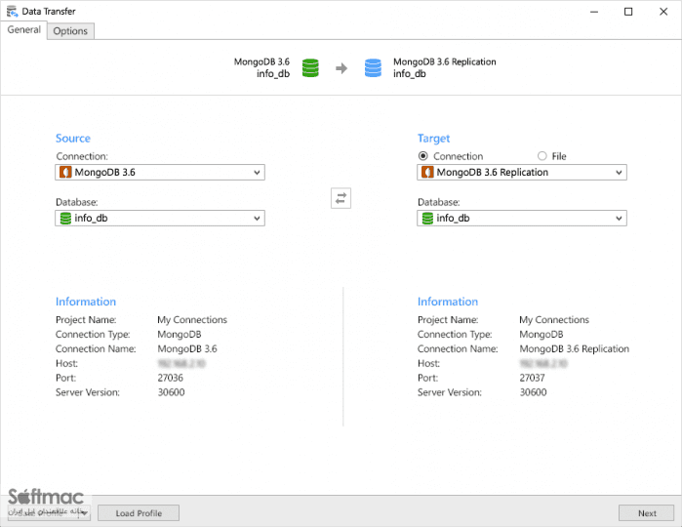Screen dimensions: 682x527
Task: Click the green database icon in Target database box
Action: click(x=427, y=218)
